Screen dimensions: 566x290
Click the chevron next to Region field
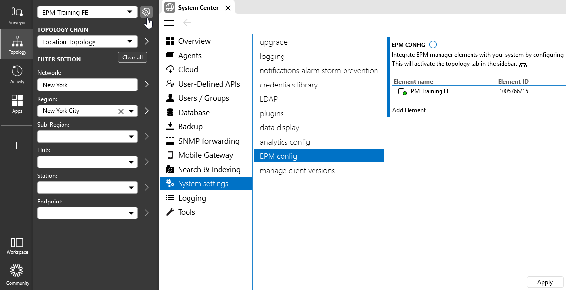147,111
